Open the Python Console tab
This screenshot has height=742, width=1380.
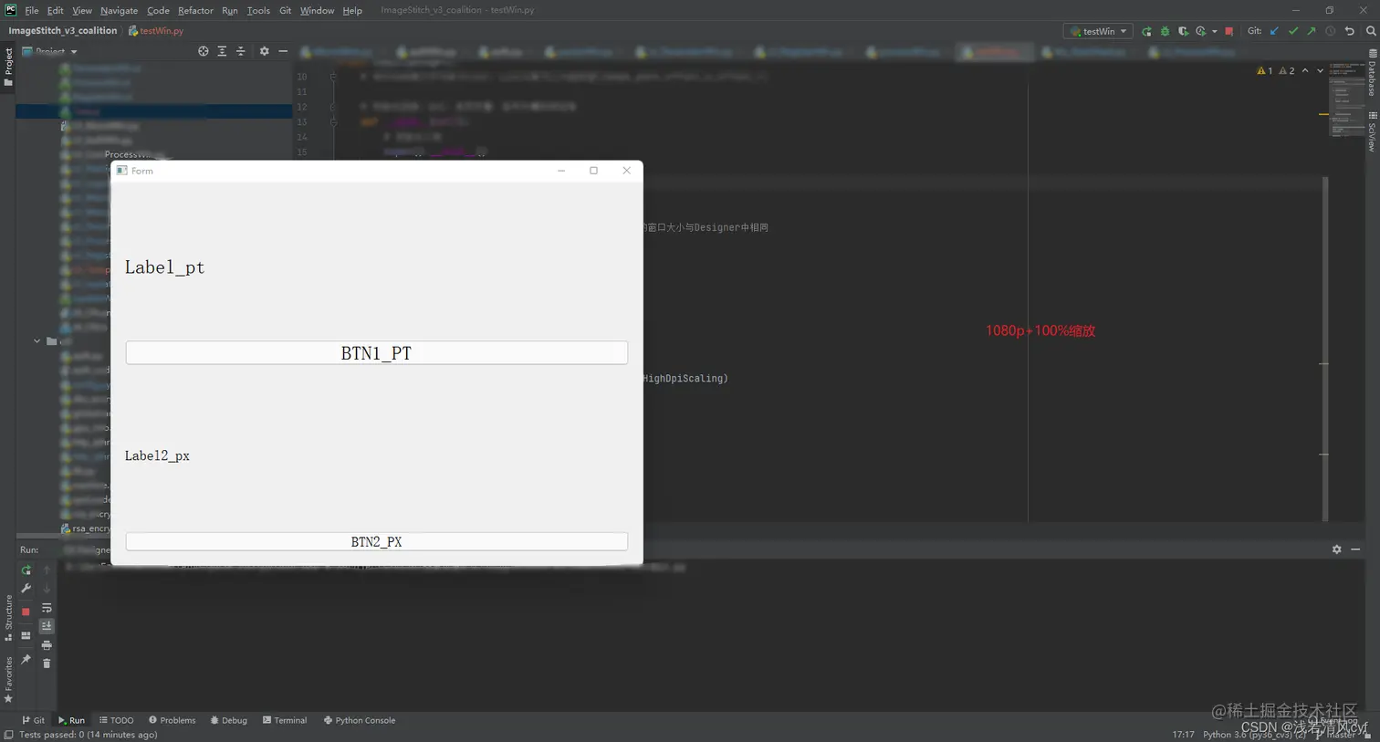pos(360,720)
